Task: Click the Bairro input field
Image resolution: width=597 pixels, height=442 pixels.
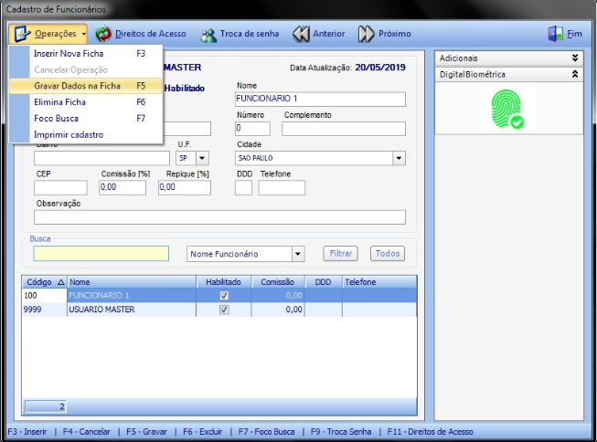Action: pos(101,158)
